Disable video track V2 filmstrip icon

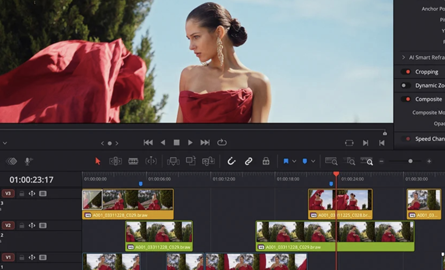[43, 226]
